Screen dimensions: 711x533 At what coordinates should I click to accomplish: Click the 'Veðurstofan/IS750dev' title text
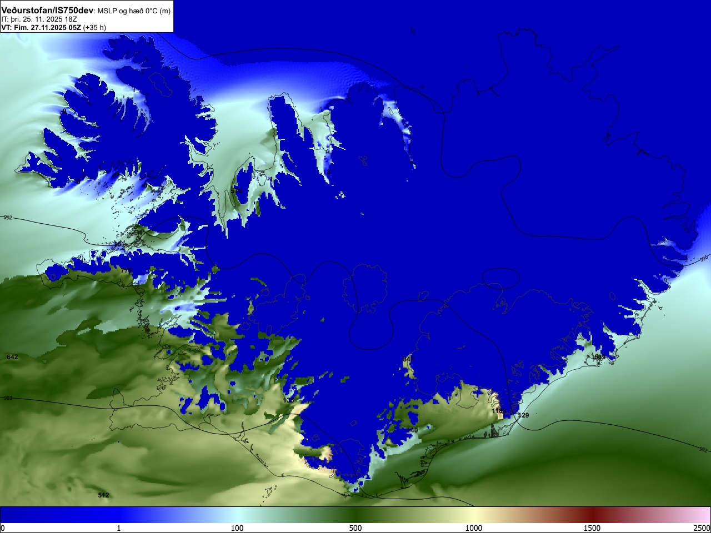[x=47, y=11]
